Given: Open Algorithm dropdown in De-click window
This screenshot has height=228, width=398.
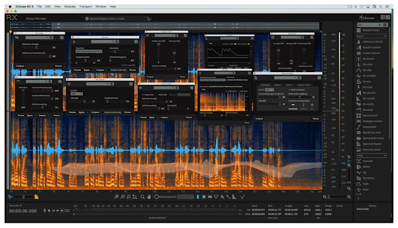Looking at the screenshot, I should [89, 52].
